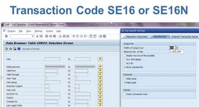This screenshot has width=199, height=107.
Task: Open the Settings menu
Action: [38, 31]
